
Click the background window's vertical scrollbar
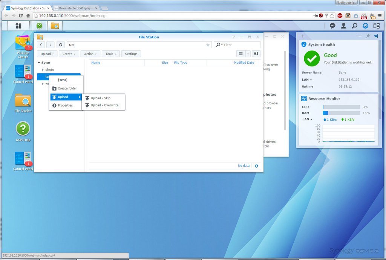(285, 91)
